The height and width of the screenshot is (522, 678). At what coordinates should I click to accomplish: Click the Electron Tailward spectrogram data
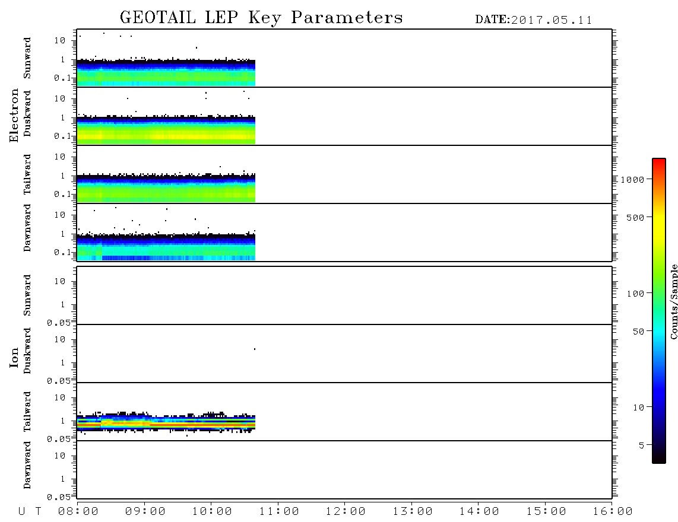tap(166, 188)
